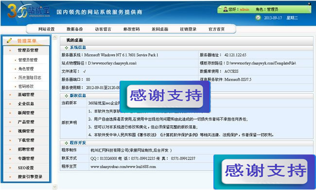This screenshot has width=316, height=190.
Task: Expand the 专题管理 menu group
Action: click(26, 158)
